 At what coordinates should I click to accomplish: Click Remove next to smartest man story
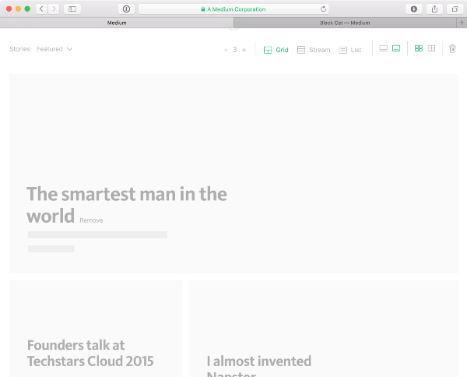91,220
